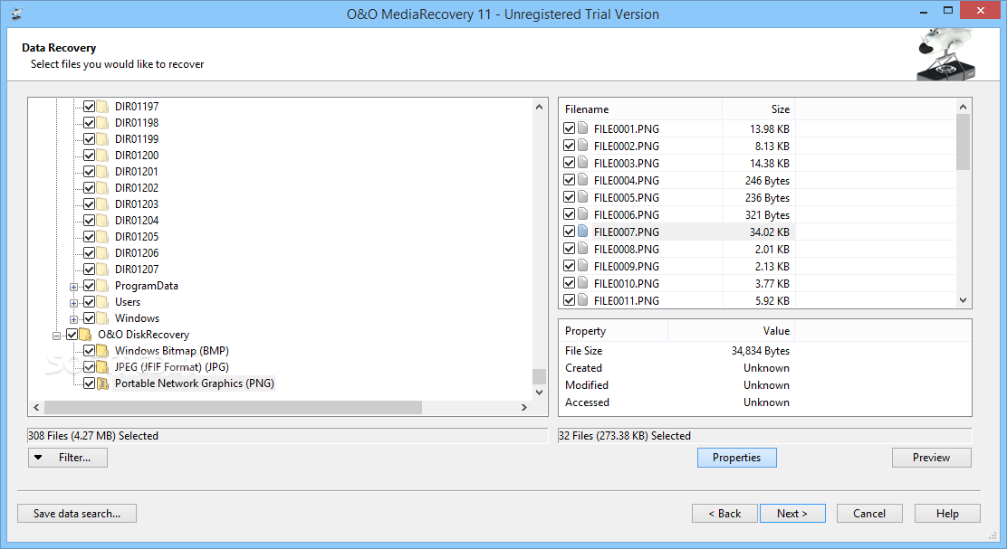The width and height of the screenshot is (1007, 549).
Task: Go to previous step with Back
Action: tap(724, 513)
